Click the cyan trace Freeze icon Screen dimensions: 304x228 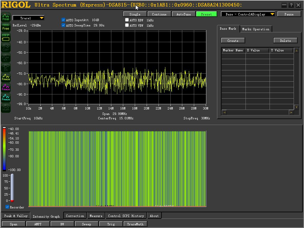pos(6,97)
